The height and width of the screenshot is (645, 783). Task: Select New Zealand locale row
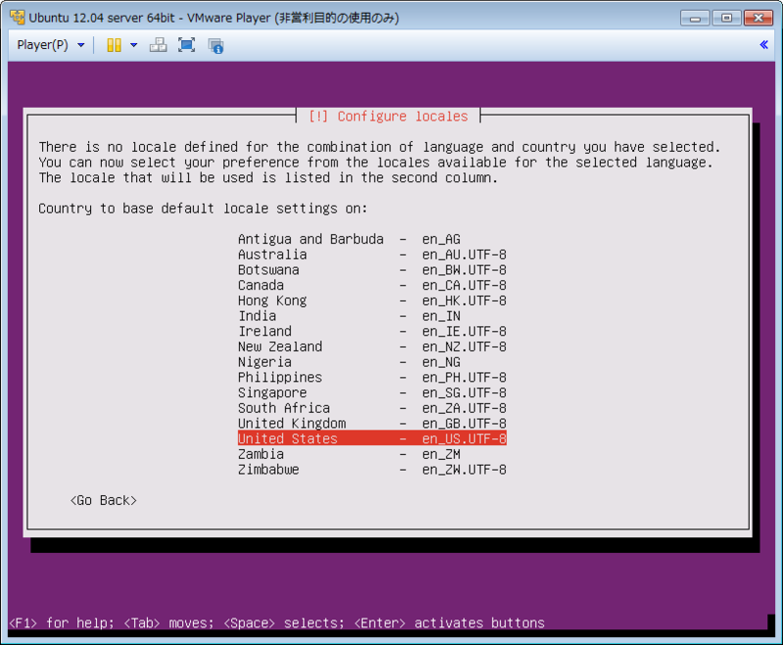click(x=372, y=346)
